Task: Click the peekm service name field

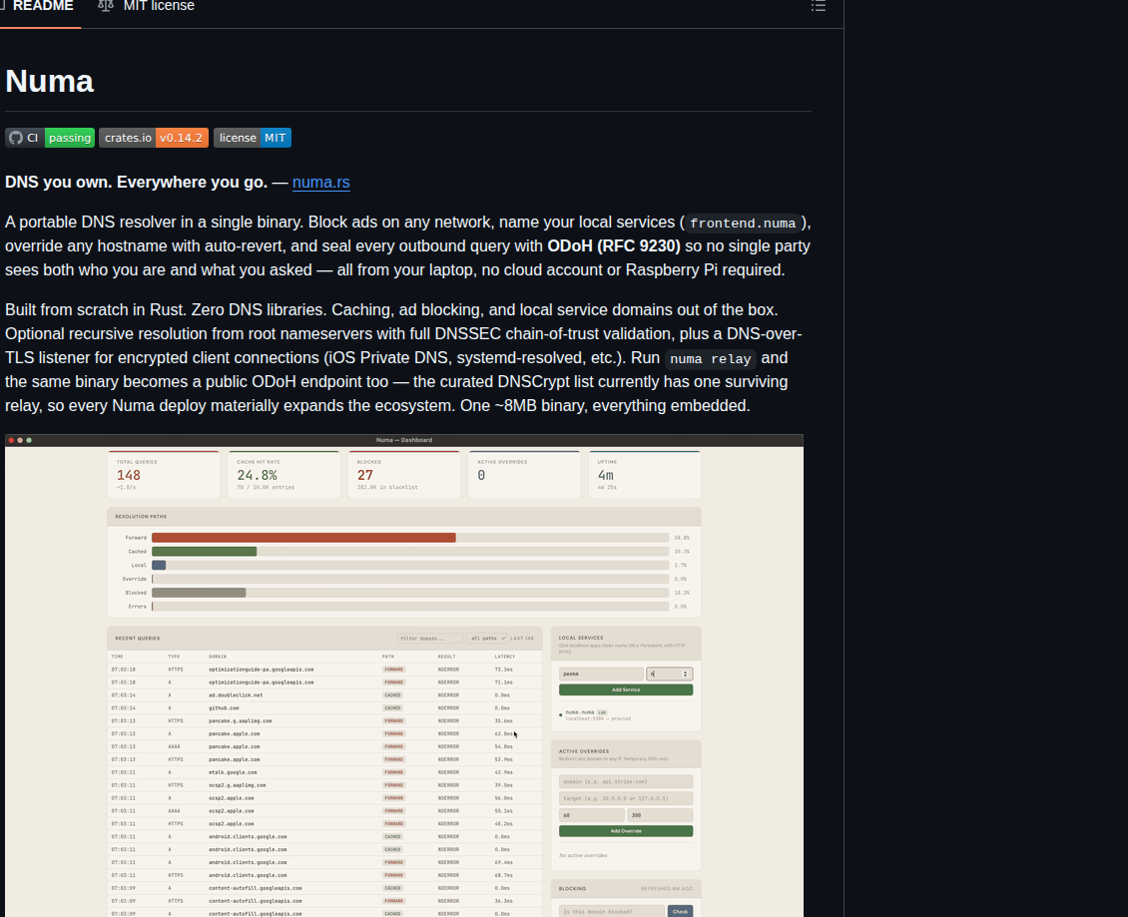Action: 601,674
